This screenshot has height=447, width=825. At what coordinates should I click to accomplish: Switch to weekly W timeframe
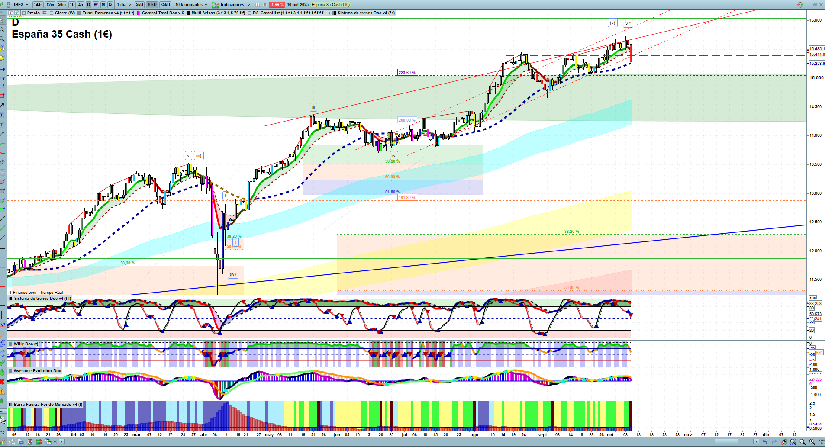tap(96, 5)
